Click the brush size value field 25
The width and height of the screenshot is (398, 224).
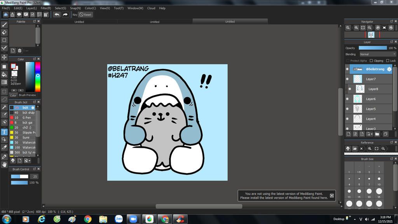click(x=35, y=177)
